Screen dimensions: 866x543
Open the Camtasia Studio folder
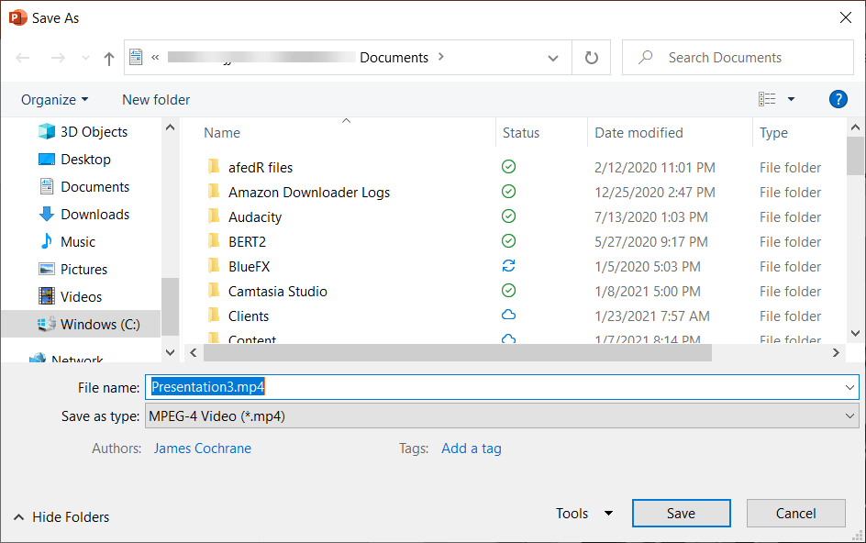pyautogui.click(x=277, y=292)
